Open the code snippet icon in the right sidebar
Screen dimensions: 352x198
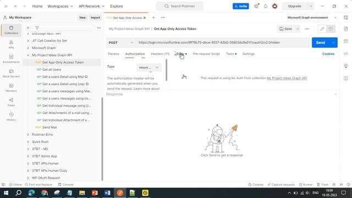point(346,54)
